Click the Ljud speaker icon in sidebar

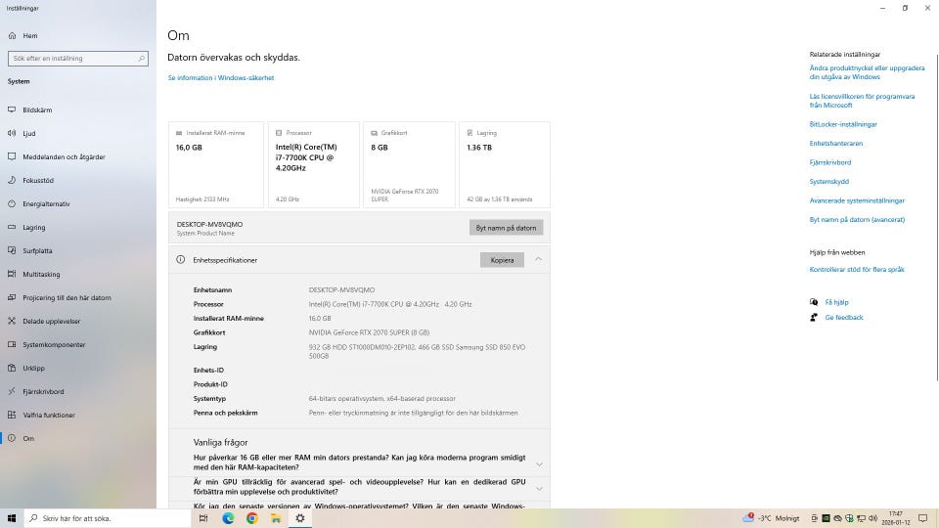pyautogui.click(x=12, y=133)
